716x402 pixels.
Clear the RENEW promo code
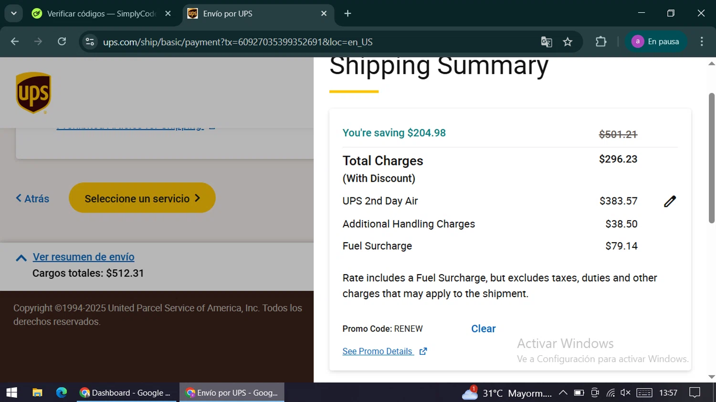pos(483,329)
